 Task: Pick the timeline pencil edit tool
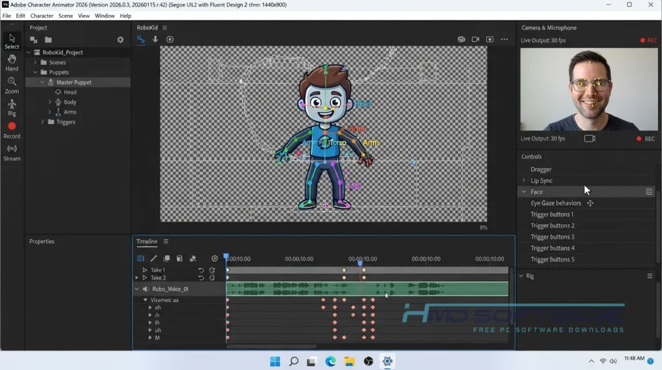coord(154,258)
